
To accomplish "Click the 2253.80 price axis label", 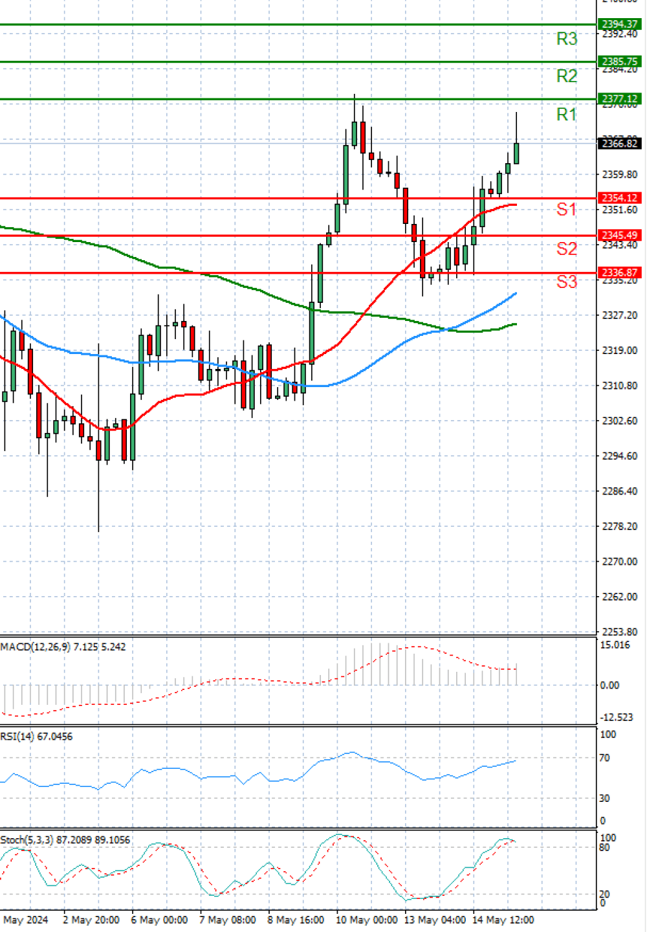I will [x=619, y=632].
